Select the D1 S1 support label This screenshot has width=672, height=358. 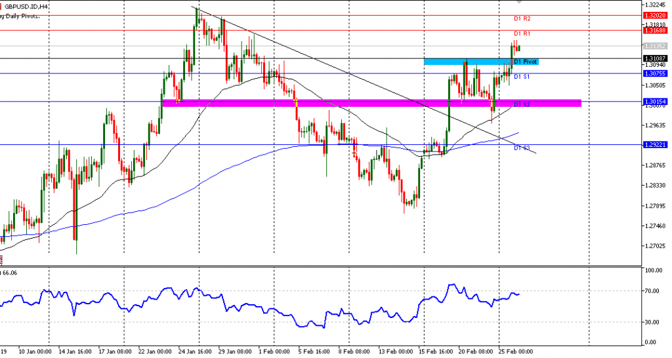[x=522, y=77]
